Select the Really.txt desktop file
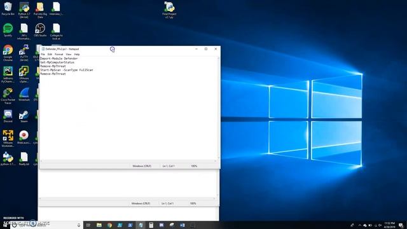The image size is (407, 229). pos(24,159)
